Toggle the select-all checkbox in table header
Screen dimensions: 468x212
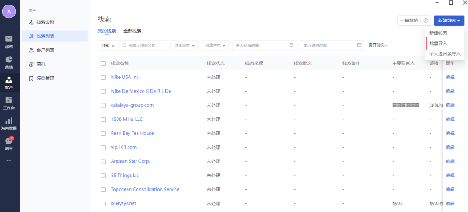point(103,63)
